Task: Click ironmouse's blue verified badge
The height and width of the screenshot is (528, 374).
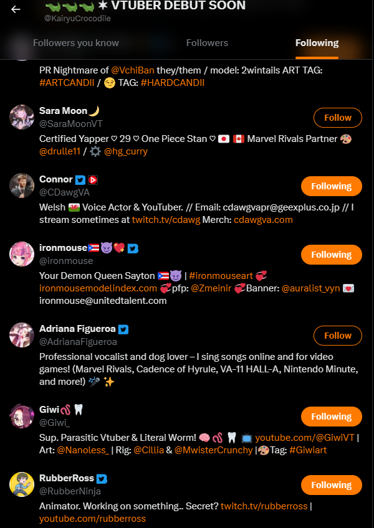Action: (133, 249)
